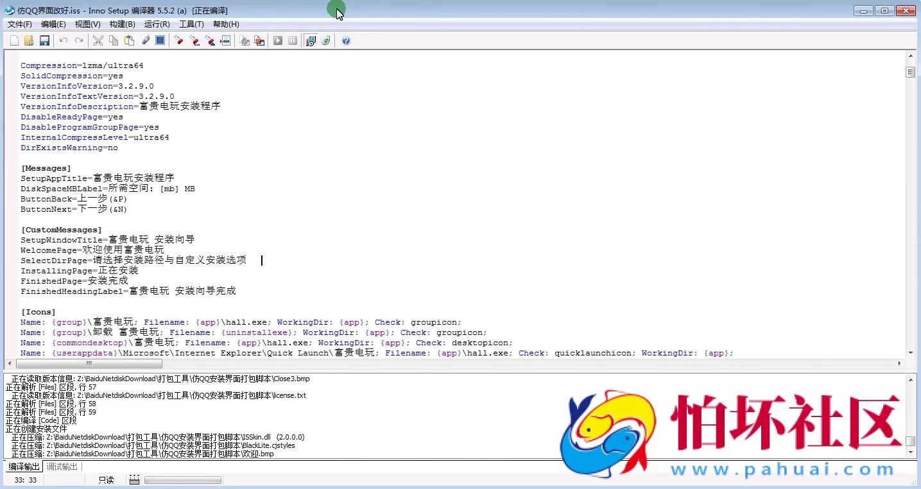Cut selected text using scissors icon
Viewport: 921px width, 489px height.
(98, 40)
